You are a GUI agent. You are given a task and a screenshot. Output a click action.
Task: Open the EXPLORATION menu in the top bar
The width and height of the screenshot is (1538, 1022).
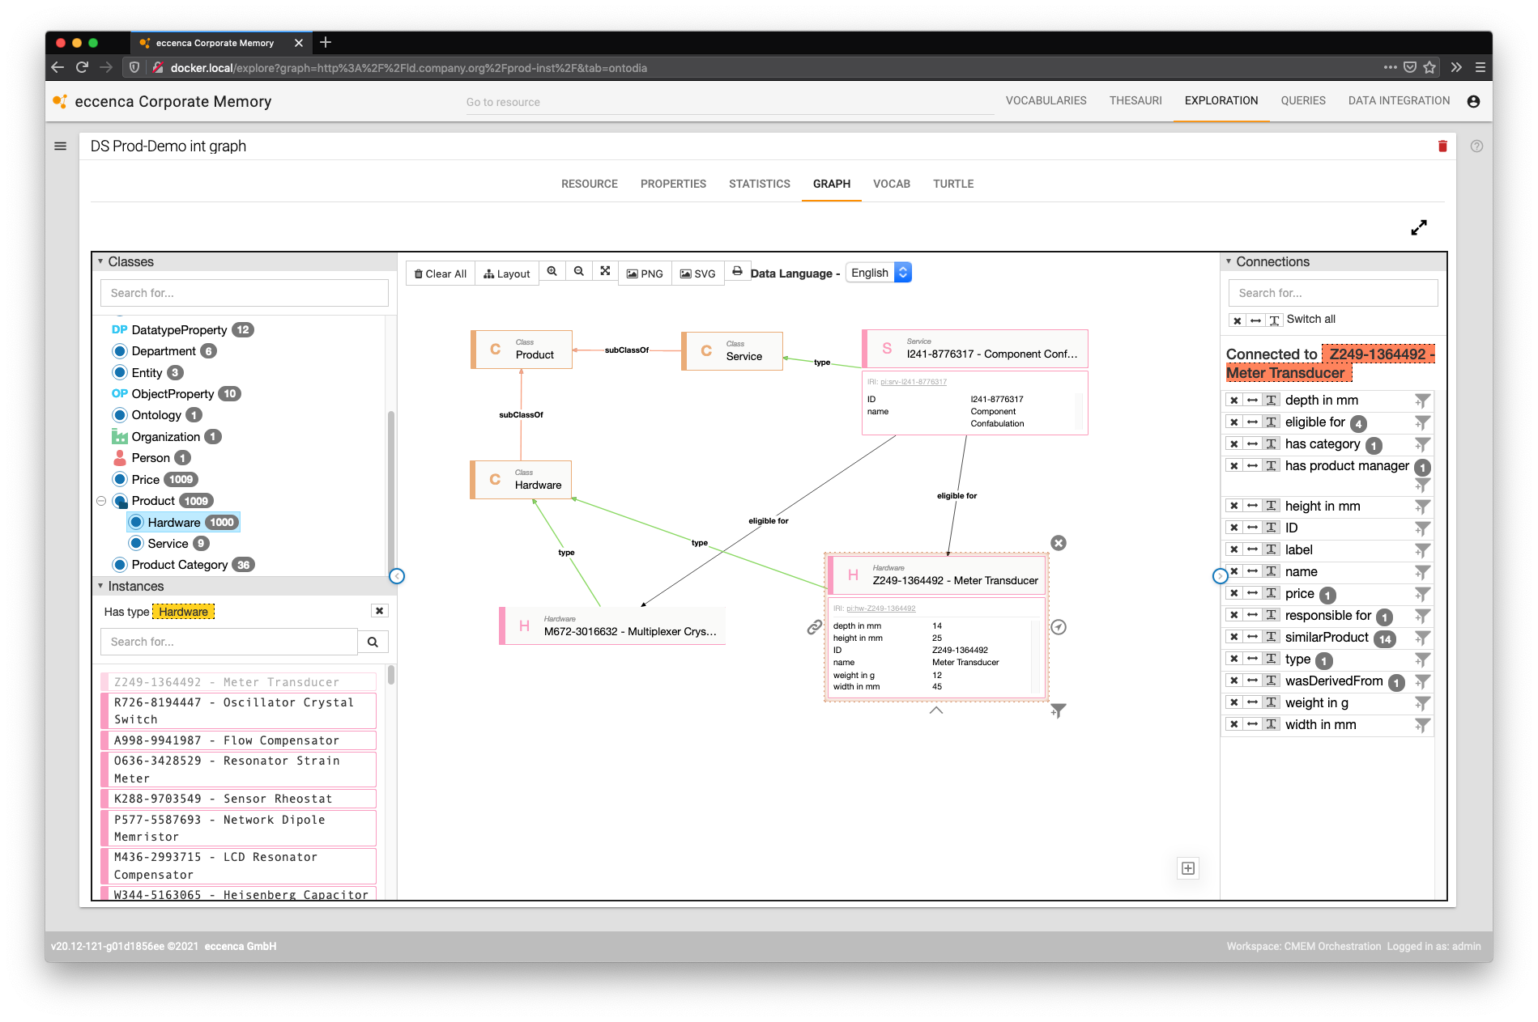(x=1221, y=100)
